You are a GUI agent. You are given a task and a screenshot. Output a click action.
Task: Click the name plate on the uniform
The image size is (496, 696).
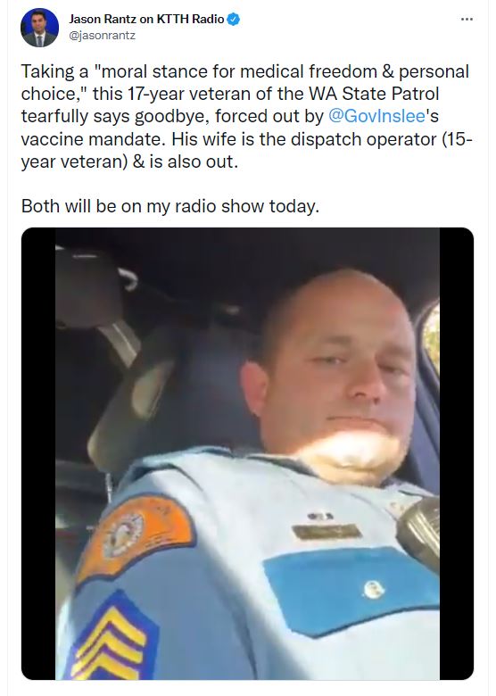coord(327,531)
